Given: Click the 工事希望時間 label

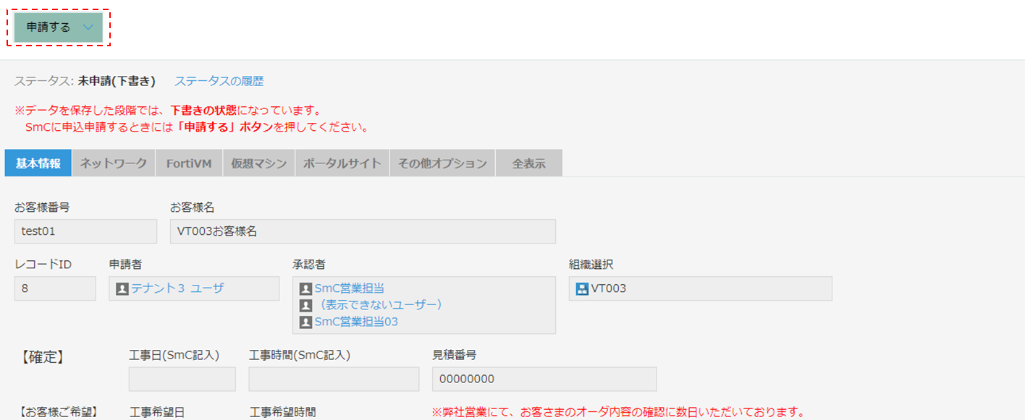Looking at the screenshot, I should pyautogui.click(x=282, y=413).
